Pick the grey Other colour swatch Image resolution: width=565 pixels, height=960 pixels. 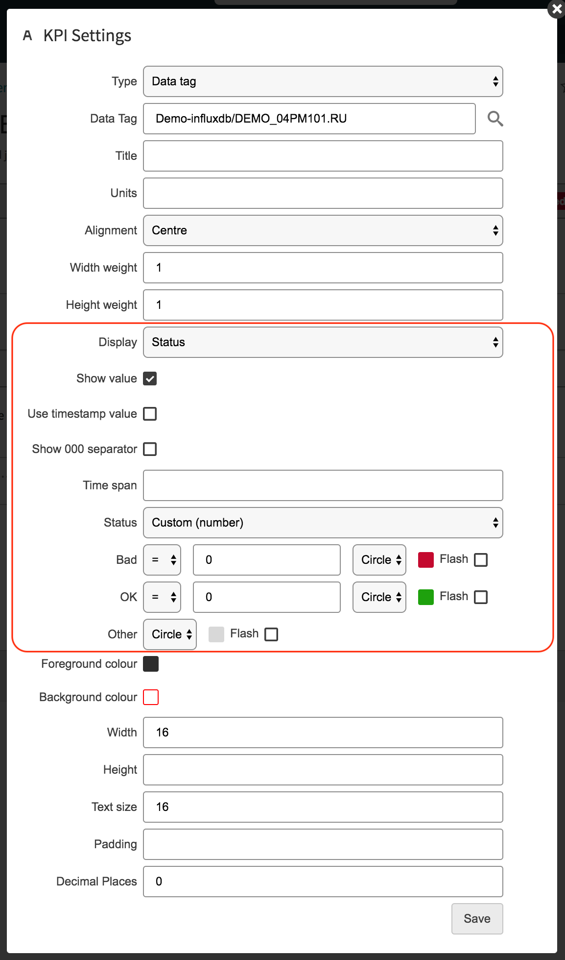216,634
